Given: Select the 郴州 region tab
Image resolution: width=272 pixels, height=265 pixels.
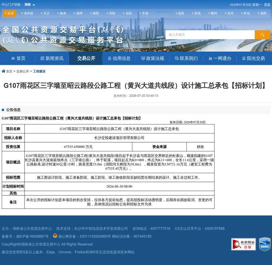Looking at the screenshot, I should [x=213, y=13].
